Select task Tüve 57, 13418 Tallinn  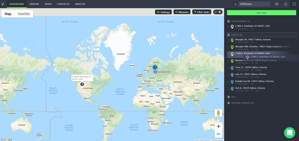point(261,68)
